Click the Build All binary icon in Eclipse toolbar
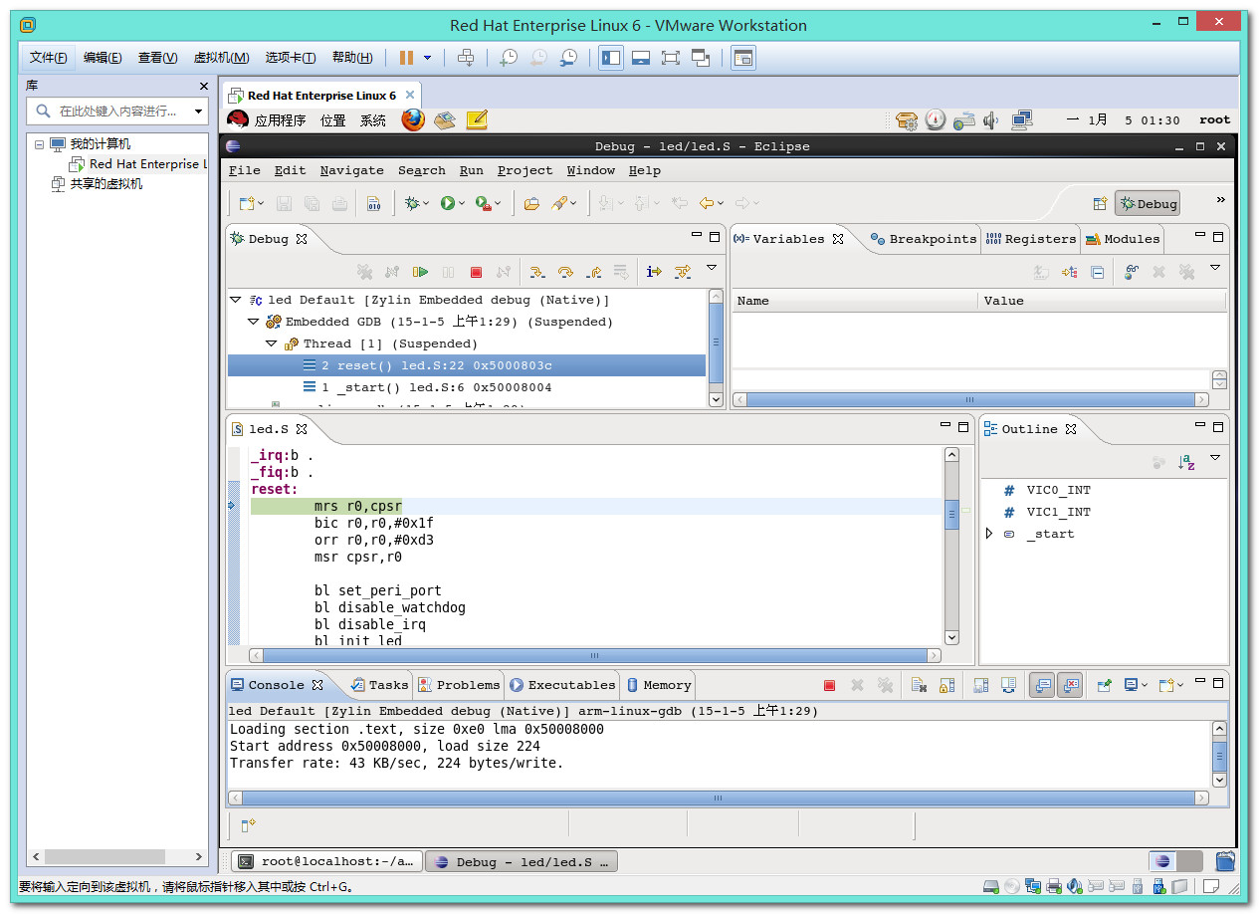 tap(374, 203)
